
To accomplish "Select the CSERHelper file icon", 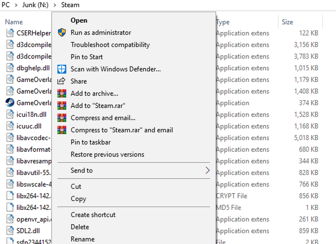I will pyautogui.click(x=10, y=33).
